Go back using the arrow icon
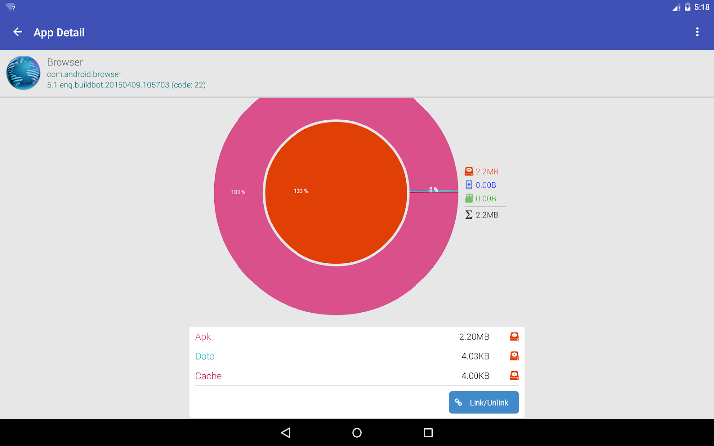Image resolution: width=714 pixels, height=446 pixels. [18, 32]
